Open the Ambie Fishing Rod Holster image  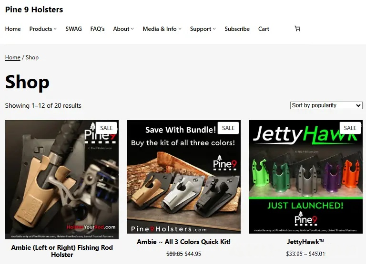[62, 179]
